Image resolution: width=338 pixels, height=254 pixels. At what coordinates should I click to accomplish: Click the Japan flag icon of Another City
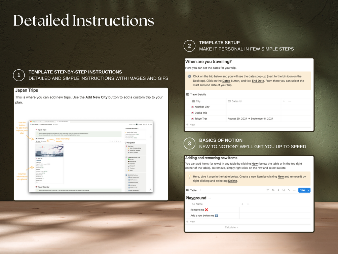click(x=192, y=107)
